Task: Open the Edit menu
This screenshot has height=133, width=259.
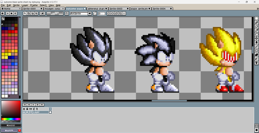Action: [9, 5]
